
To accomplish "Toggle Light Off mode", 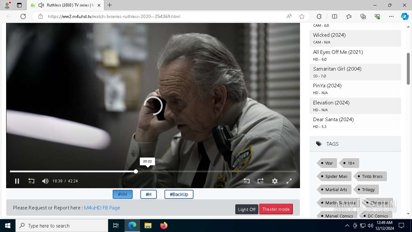I will (x=247, y=209).
